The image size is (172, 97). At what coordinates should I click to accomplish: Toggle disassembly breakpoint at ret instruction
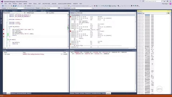click(x=70, y=44)
